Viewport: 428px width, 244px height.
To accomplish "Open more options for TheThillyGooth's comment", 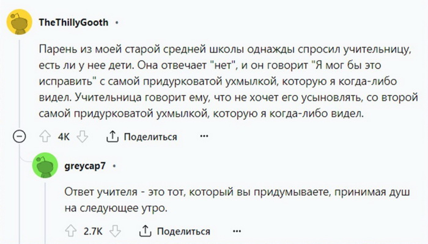I will [204, 136].
